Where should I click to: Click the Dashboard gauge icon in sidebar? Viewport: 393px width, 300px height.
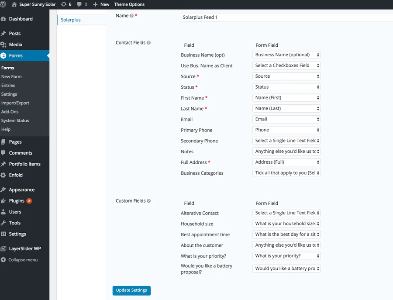pos(3,19)
